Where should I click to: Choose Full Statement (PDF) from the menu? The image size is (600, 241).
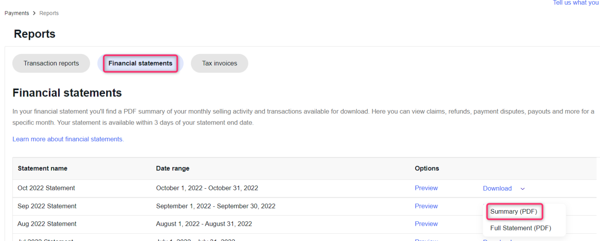(x=520, y=228)
